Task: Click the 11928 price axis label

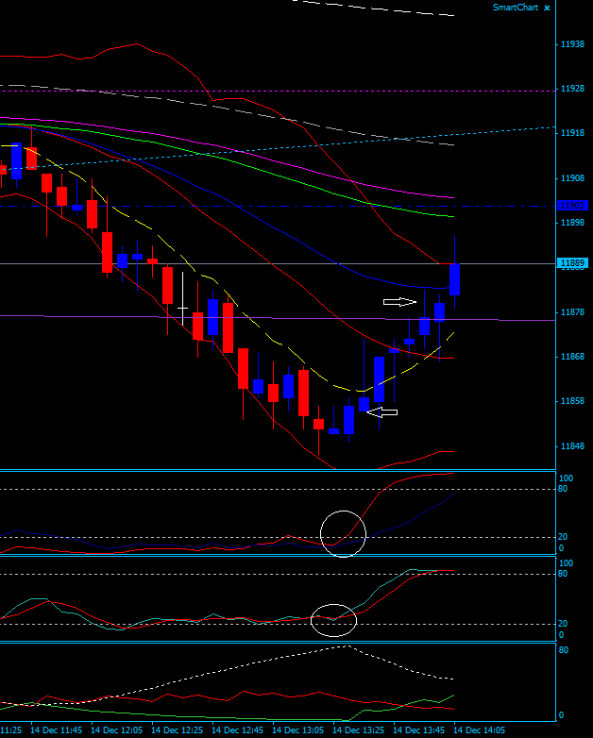Action: 571,89
